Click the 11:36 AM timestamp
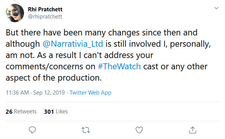The width and height of the screenshot is (225, 139). pyautogui.click(x=17, y=93)
